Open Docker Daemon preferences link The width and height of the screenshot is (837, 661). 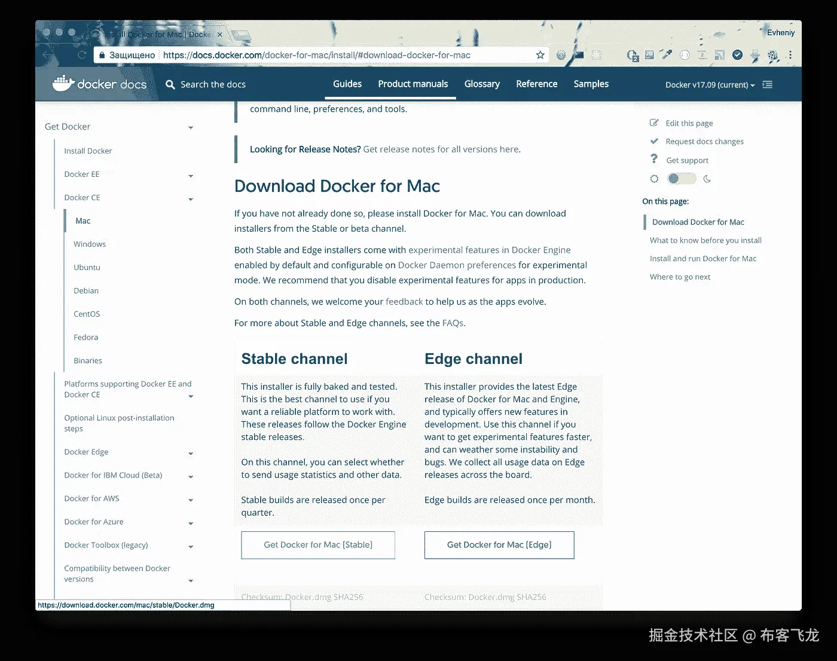coord(457,265)
